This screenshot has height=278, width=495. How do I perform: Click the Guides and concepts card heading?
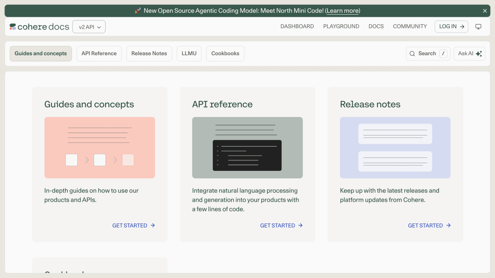tap(89, 104)
